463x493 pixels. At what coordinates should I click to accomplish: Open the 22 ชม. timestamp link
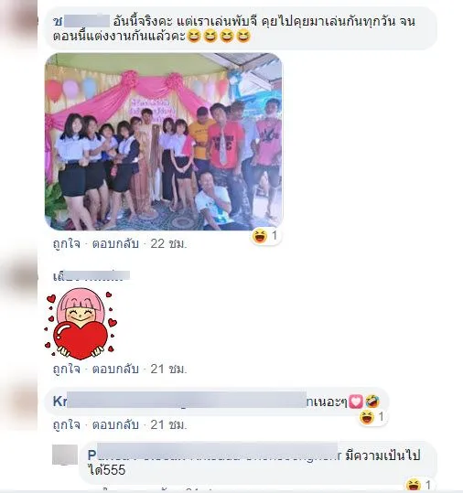coord(168,243)
